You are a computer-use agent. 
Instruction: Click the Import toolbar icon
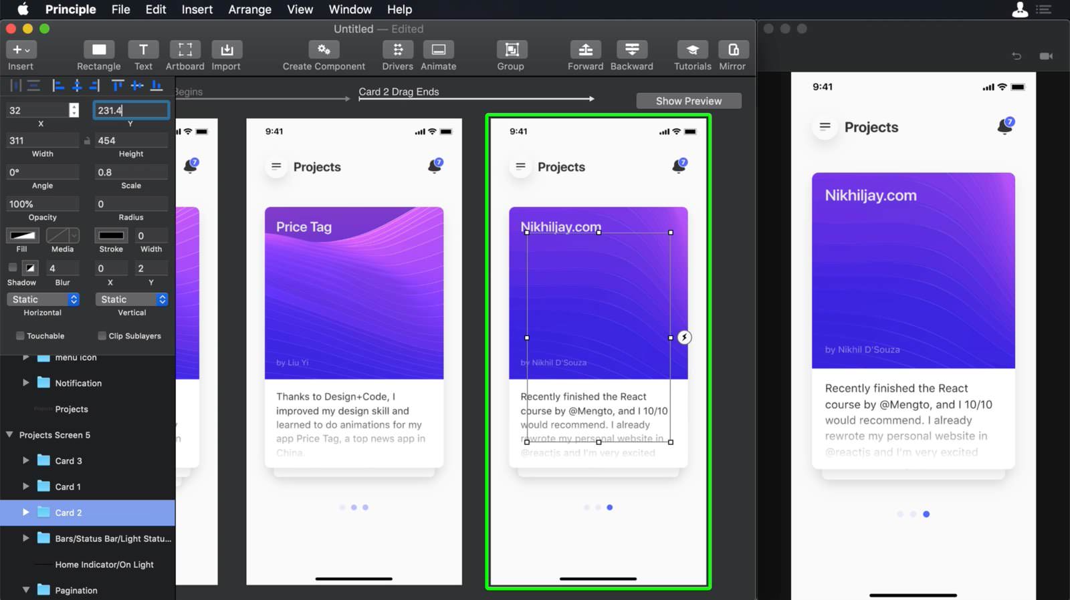(x=227, y=49)
